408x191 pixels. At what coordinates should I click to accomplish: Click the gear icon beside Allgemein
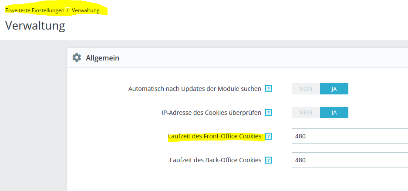(x=77, y=57)
